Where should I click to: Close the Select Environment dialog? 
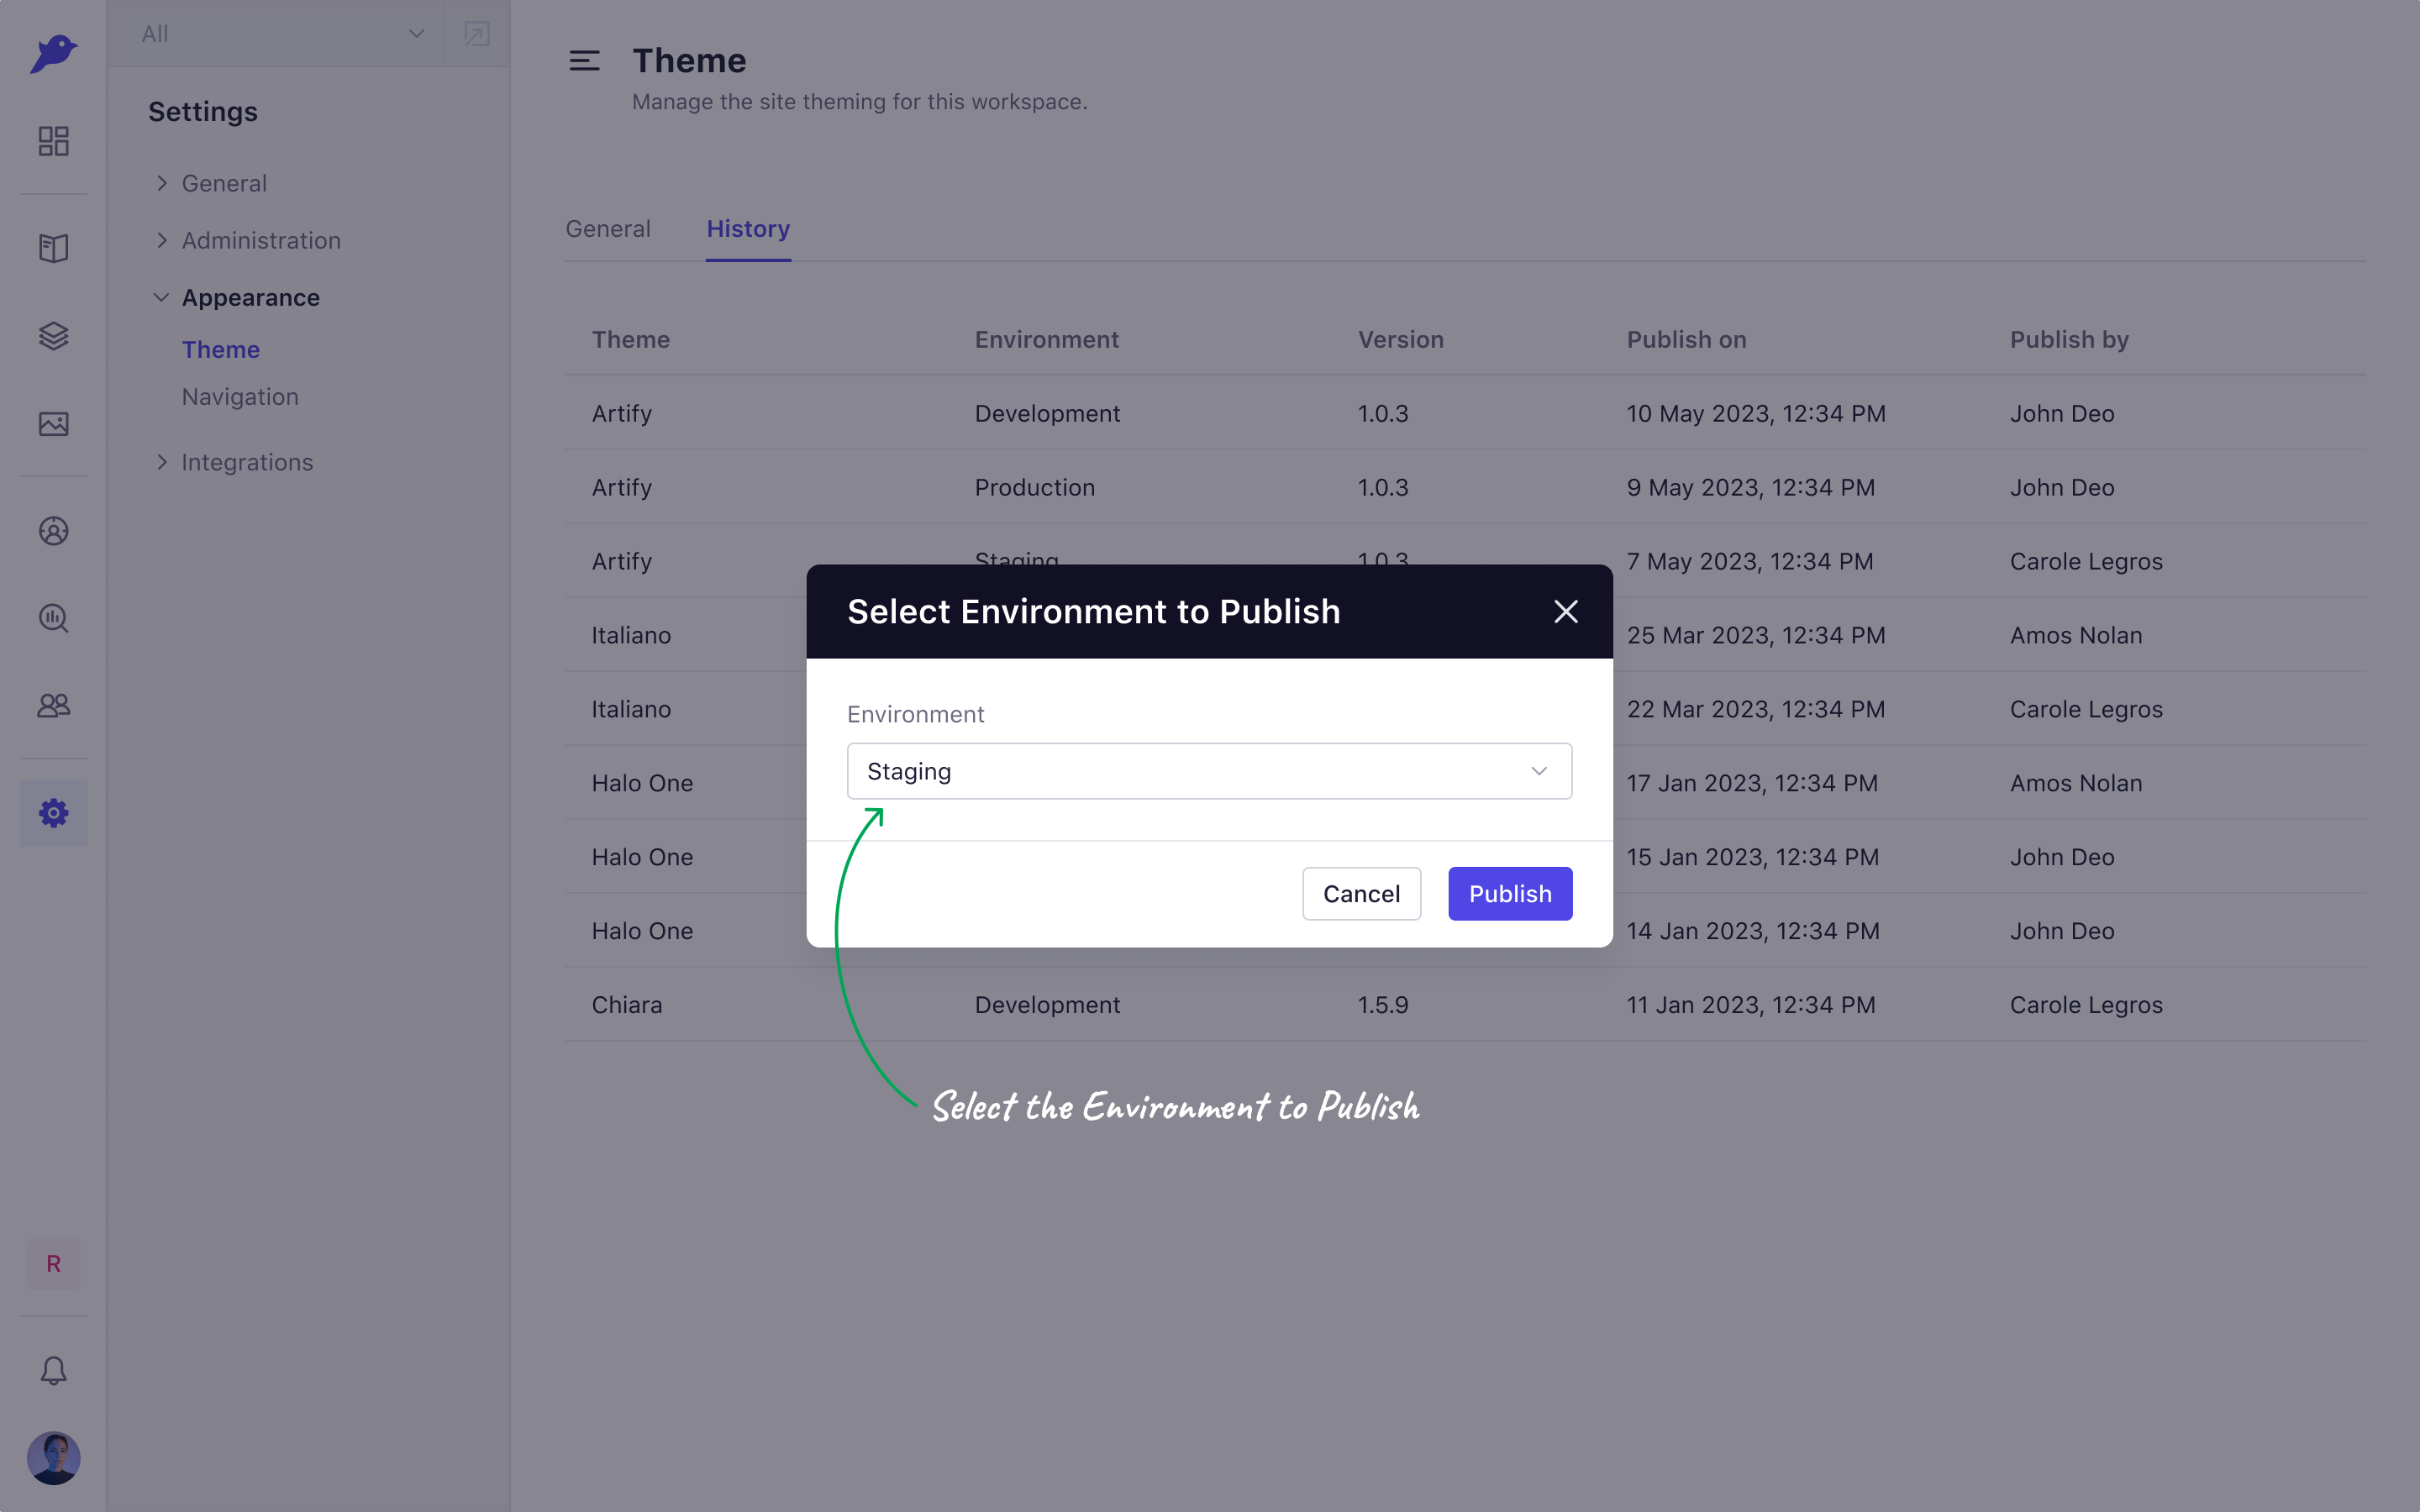click(x=1566, y=612)
